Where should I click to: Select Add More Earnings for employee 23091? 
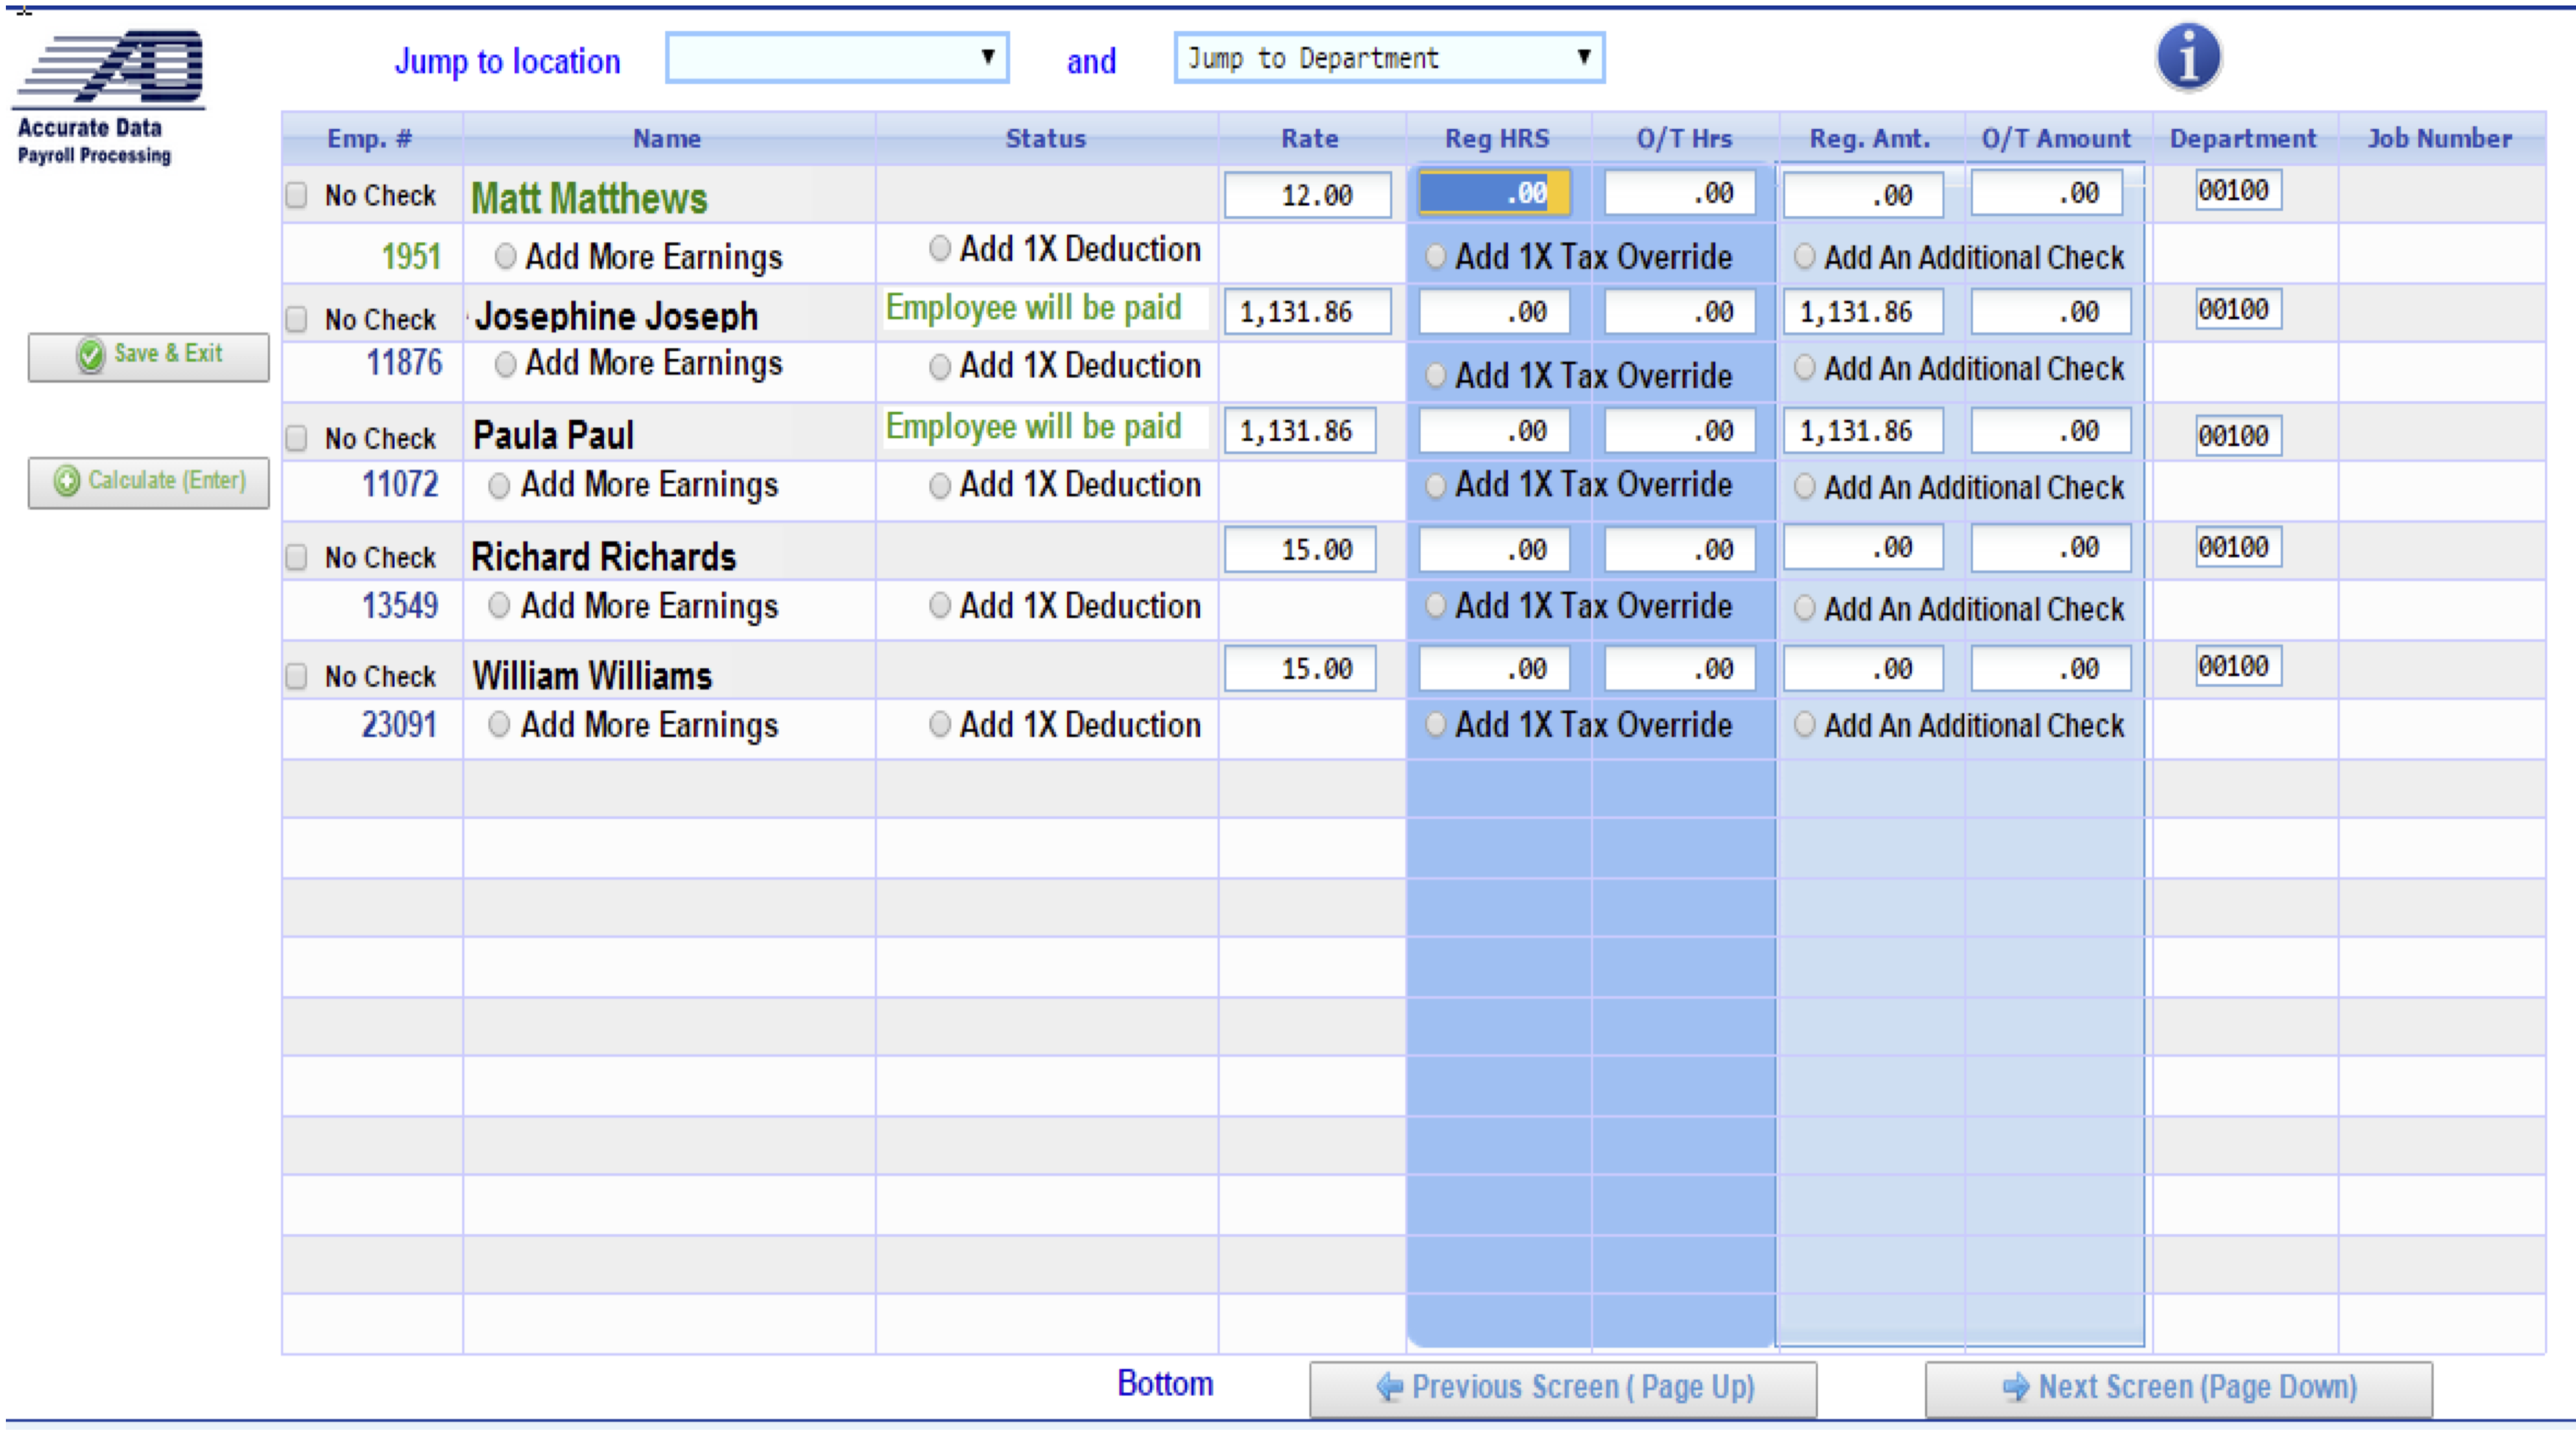pyautogui.click(x=499, y=725)
